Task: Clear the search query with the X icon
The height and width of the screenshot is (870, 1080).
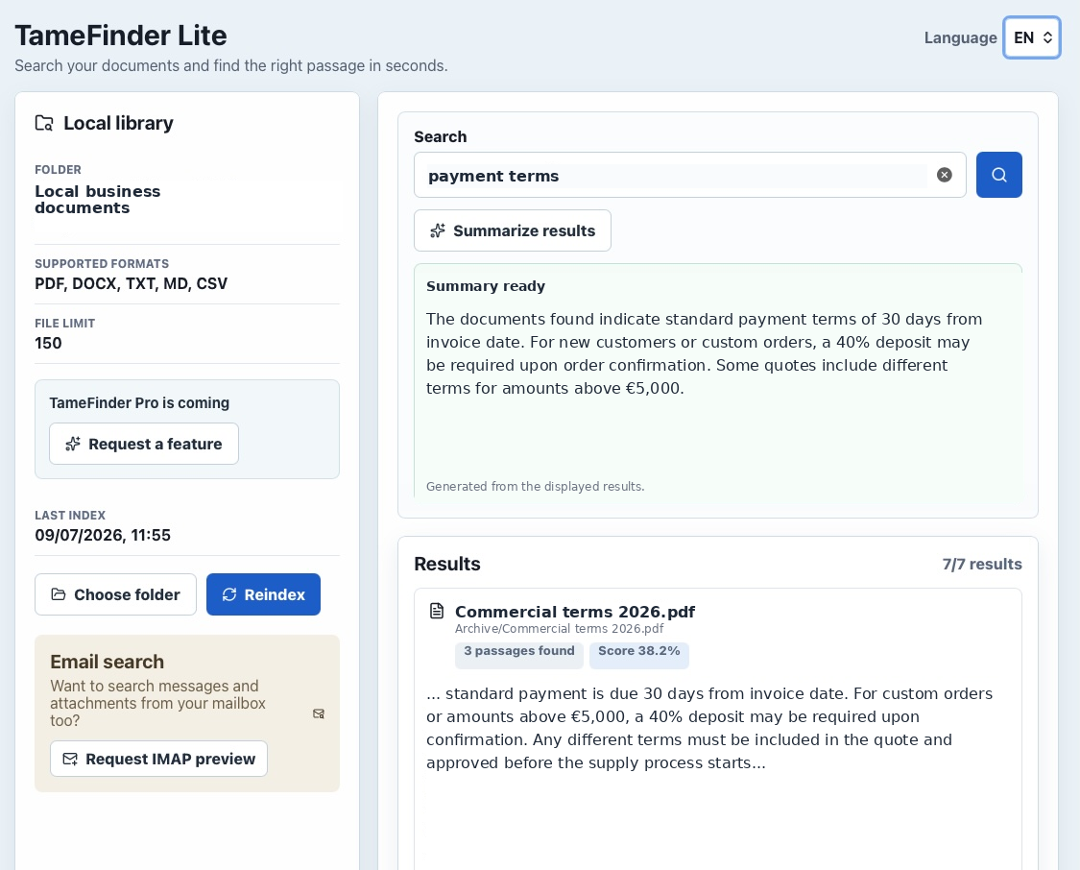Action: (x=945, y=175)
